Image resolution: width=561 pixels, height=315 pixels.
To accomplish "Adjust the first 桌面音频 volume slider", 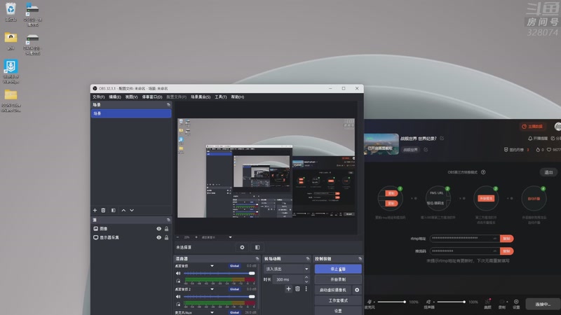I will (x=219, y=274).
